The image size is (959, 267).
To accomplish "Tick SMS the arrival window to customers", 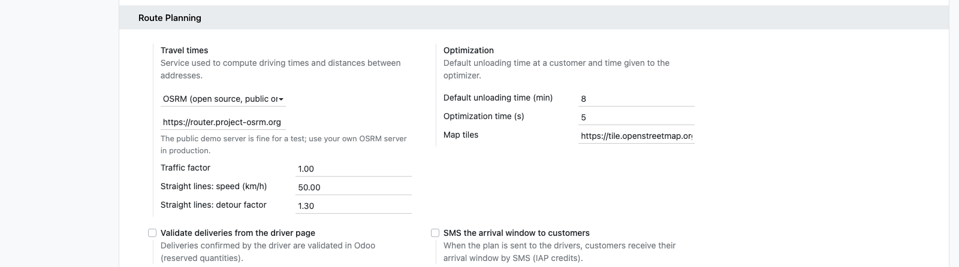I will [435, 233].
